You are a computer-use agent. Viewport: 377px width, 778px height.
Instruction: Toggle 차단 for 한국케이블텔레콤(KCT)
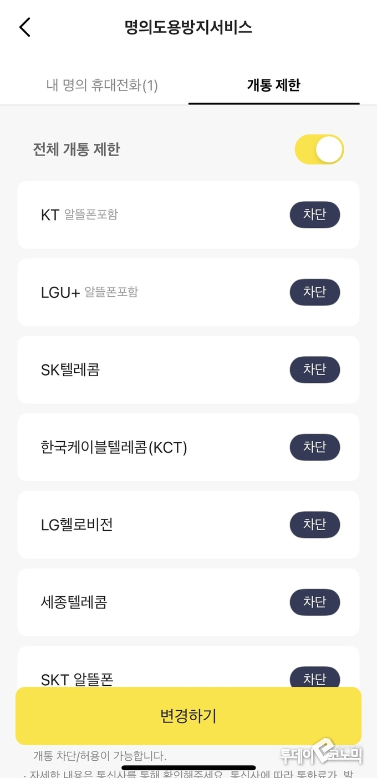coord(314,447)
